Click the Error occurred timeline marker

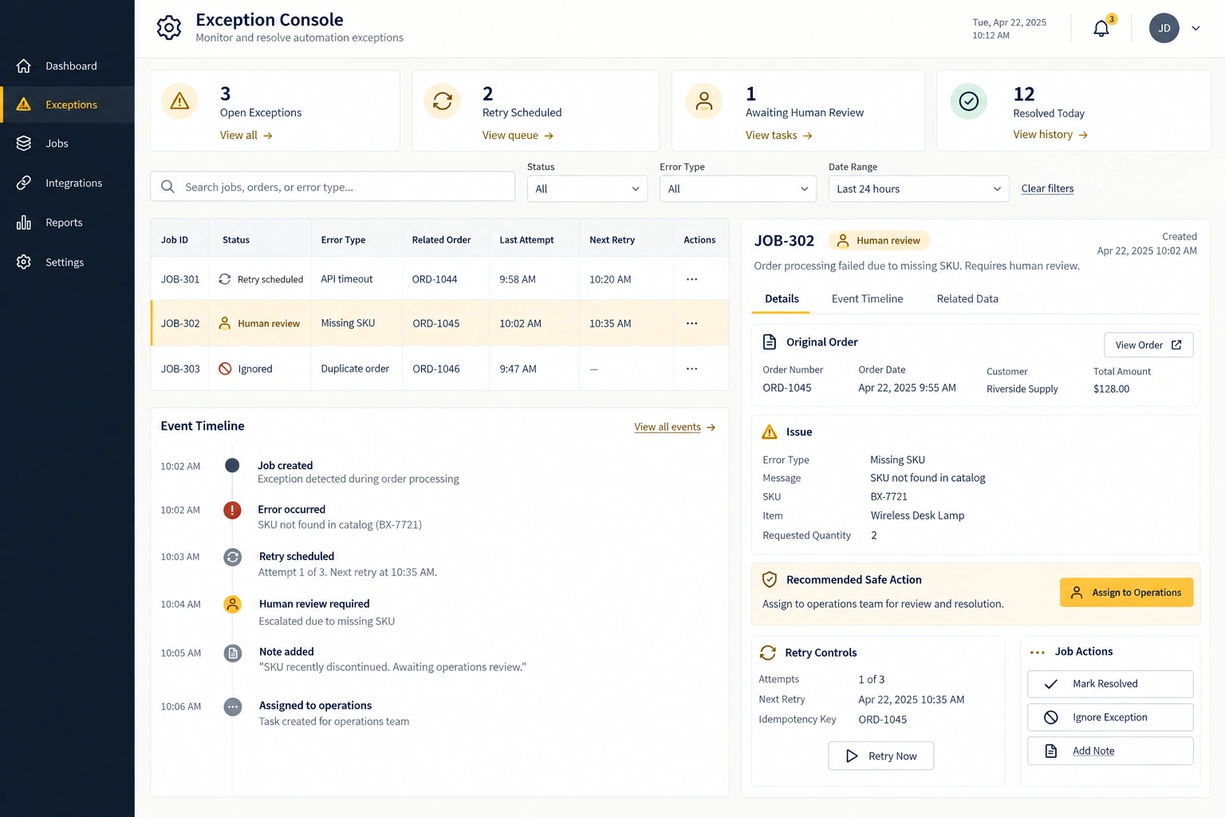[x=232, y=510]
